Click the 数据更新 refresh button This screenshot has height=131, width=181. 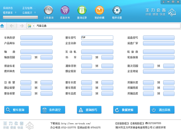125,110
